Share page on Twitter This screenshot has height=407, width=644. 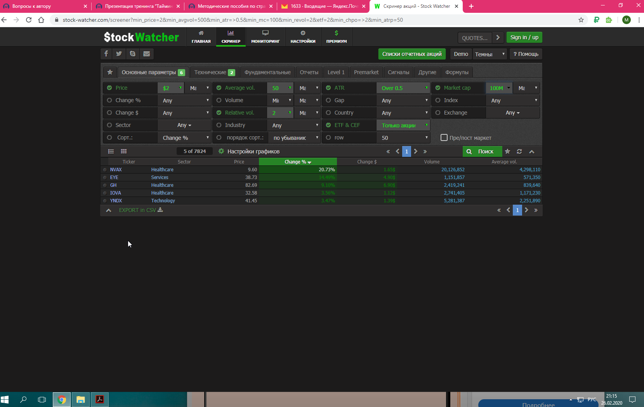coord(119,54)
